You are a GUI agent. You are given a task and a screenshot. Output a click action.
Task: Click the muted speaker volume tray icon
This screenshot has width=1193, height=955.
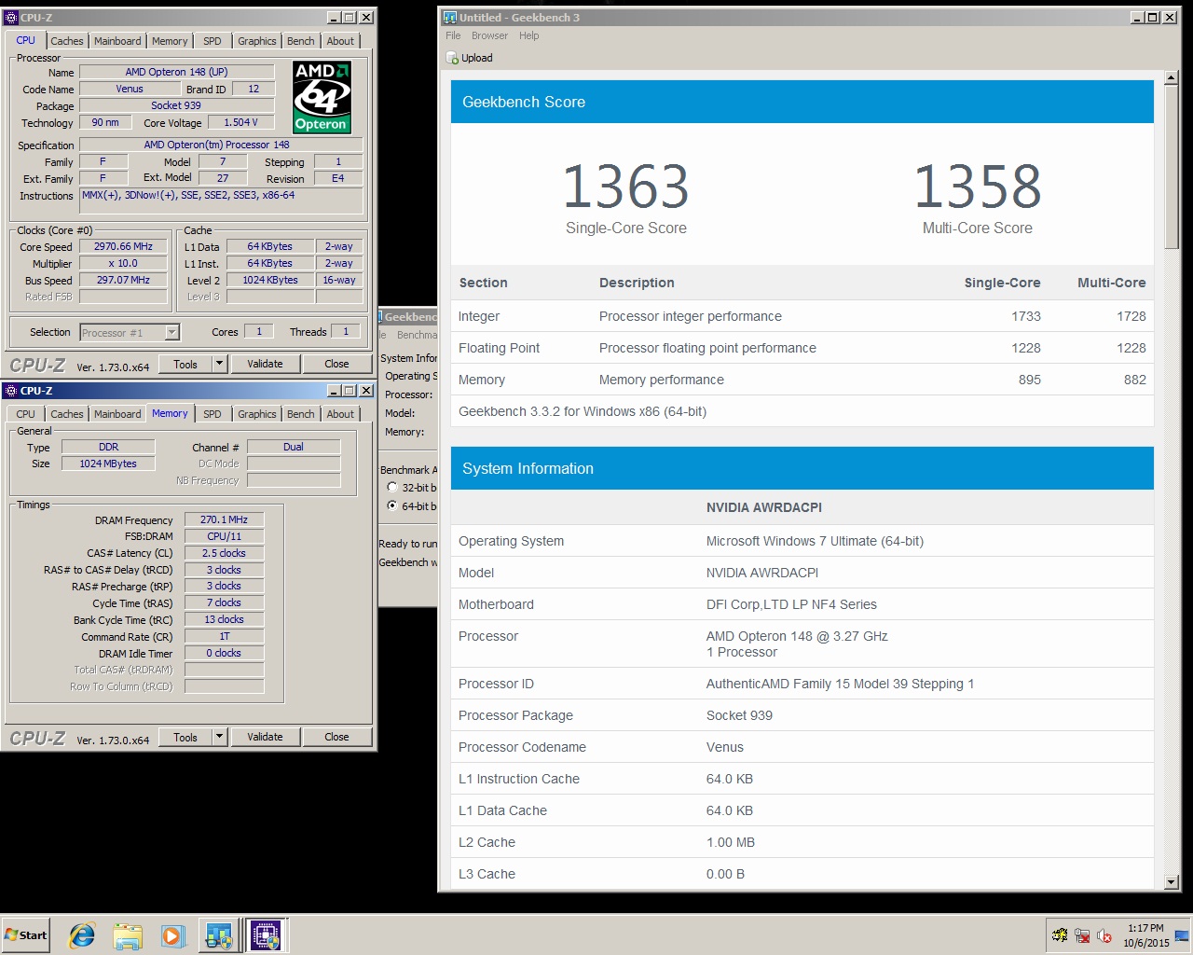1104,935
